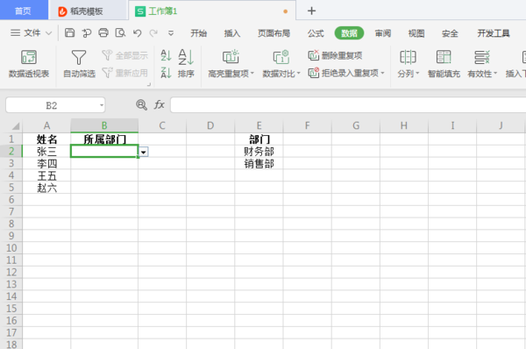Select cell containing 李四

[46, 163]
